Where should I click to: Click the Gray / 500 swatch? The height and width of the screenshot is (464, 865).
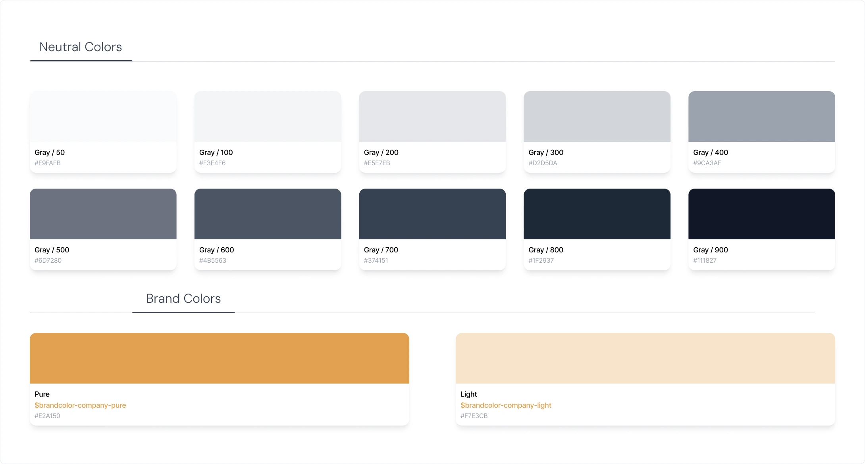(x=103, y=214)
